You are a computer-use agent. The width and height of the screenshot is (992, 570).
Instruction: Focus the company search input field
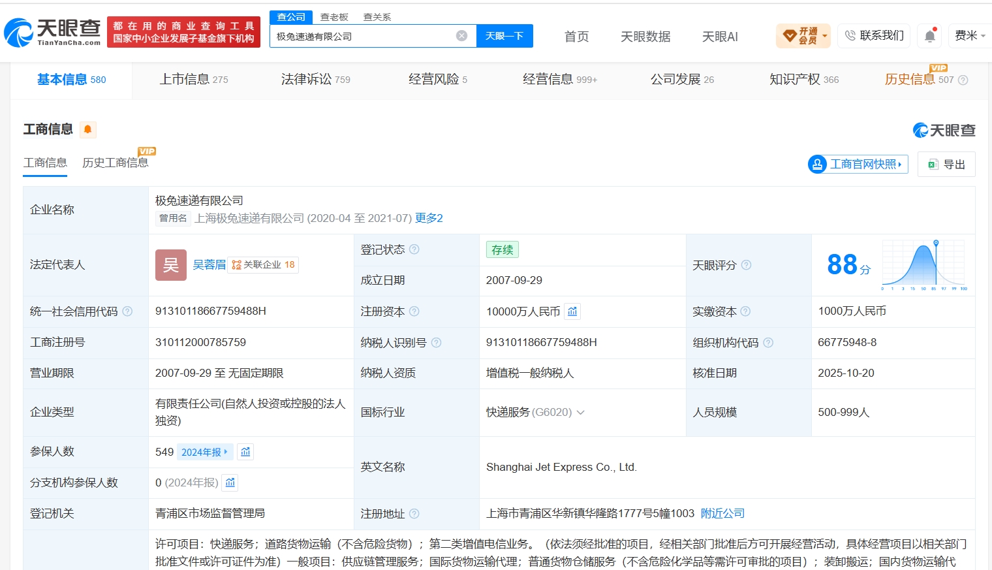363,36
